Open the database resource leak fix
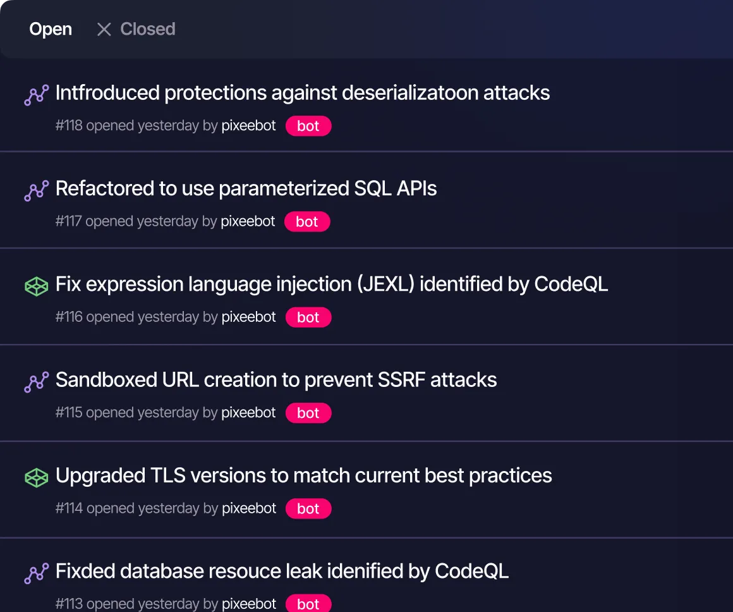This screenshot has width=733, height=612. (282, 571)
